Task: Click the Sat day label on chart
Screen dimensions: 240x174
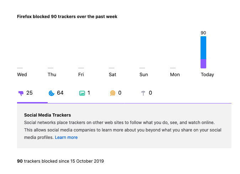Action: click(112, 75)
